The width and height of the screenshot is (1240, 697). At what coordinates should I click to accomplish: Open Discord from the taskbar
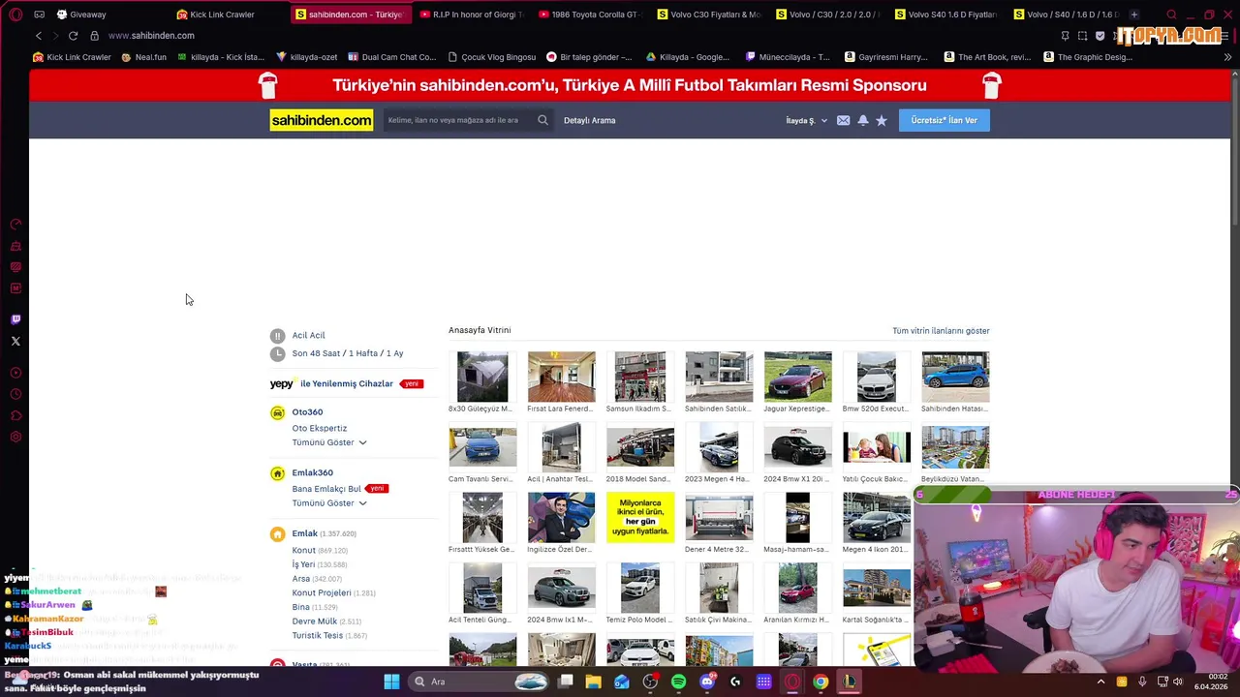[x=707, y=682]
